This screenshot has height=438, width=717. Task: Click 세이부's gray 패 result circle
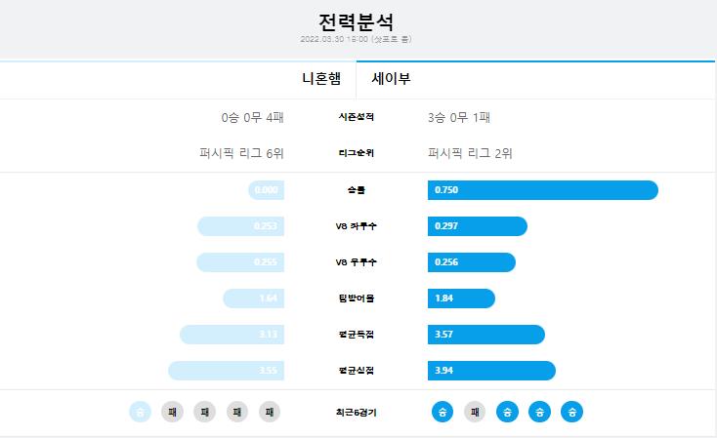[x=475, y=412]
